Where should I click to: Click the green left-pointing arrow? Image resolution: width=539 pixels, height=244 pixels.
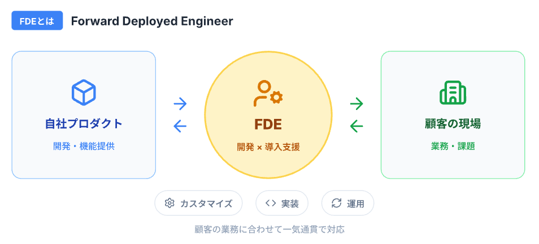(357, 126)
